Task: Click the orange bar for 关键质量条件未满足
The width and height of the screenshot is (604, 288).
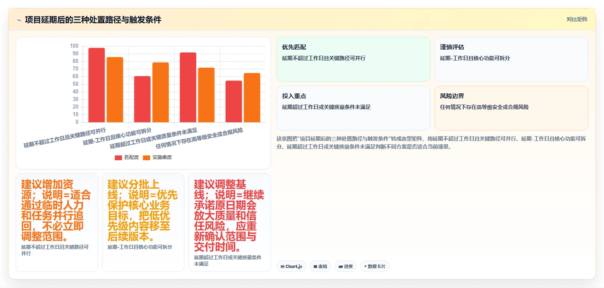Action: 206,95
